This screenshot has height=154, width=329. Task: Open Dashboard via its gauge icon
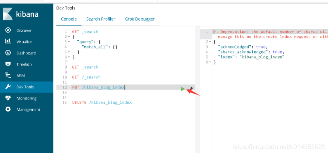[x=8, y=53]
